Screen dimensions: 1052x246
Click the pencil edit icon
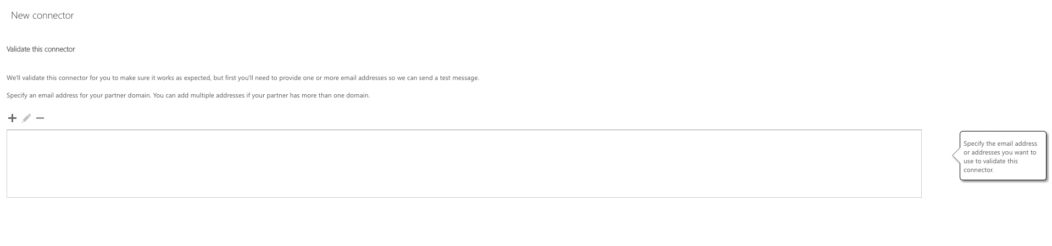click(x=26, y=118)
